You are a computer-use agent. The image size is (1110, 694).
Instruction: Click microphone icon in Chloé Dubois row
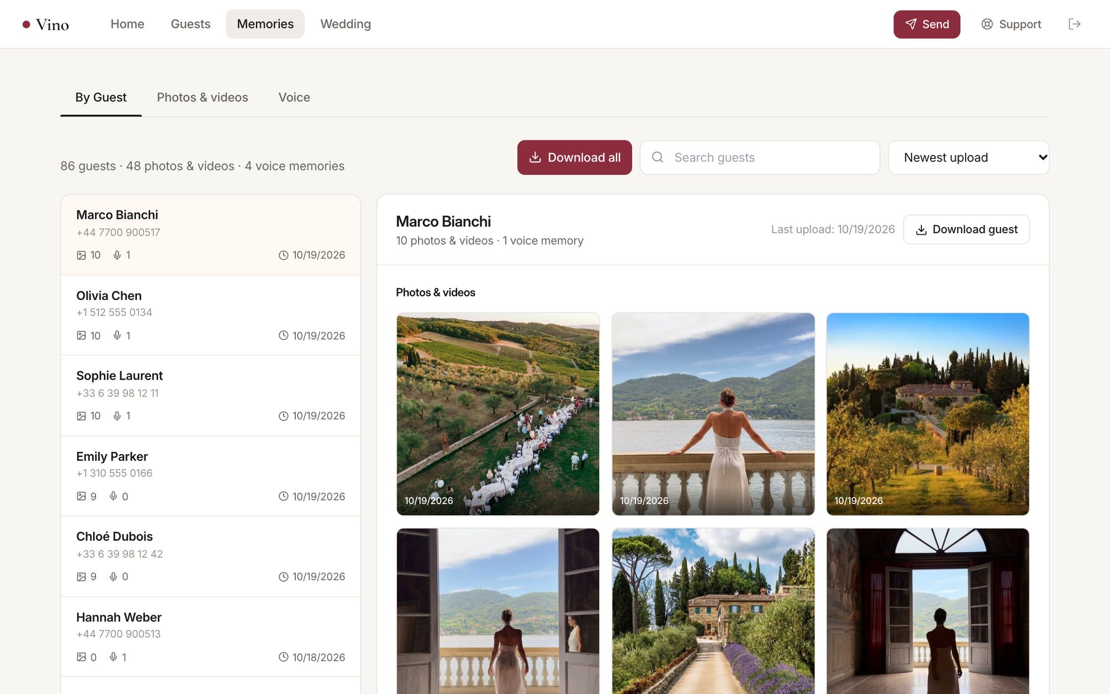113,577
